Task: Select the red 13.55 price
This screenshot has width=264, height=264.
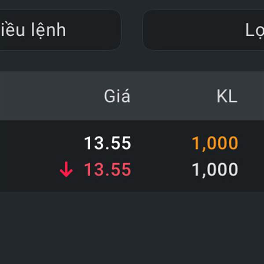Action: pyautogui.click(x=108, y=170)
